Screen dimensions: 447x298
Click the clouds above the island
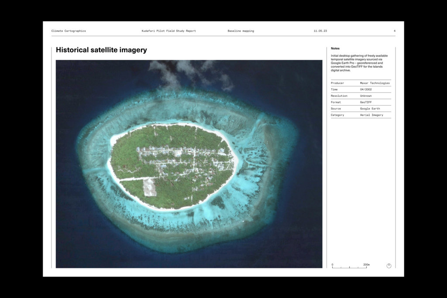tap(189, 72)
